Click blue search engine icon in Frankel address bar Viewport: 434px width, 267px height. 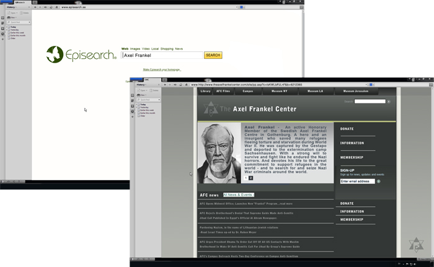[x=371, y=85]
